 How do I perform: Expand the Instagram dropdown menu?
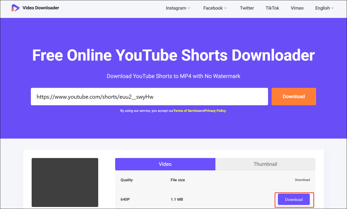178,8
